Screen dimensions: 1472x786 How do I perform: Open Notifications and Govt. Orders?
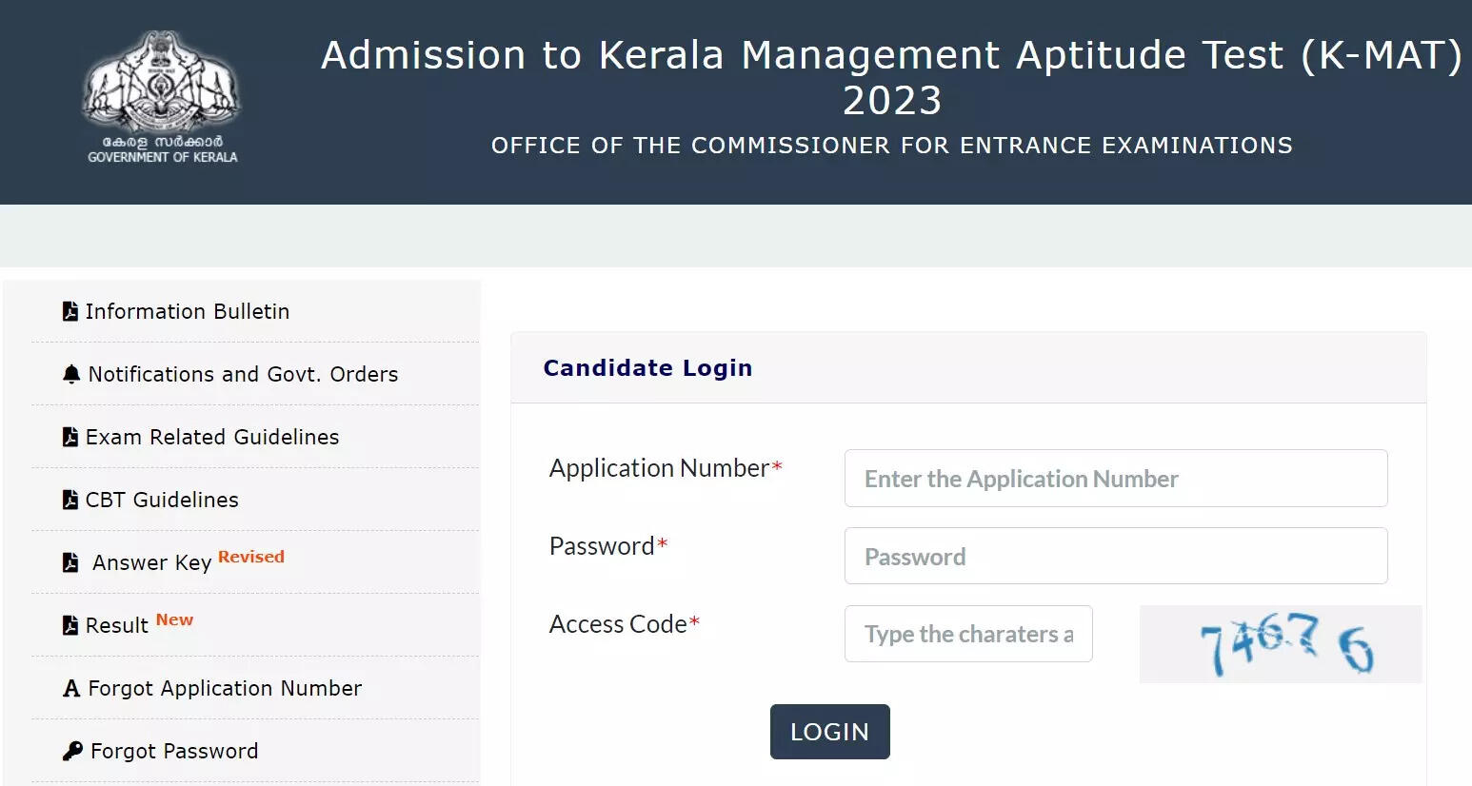click(243, 374)
